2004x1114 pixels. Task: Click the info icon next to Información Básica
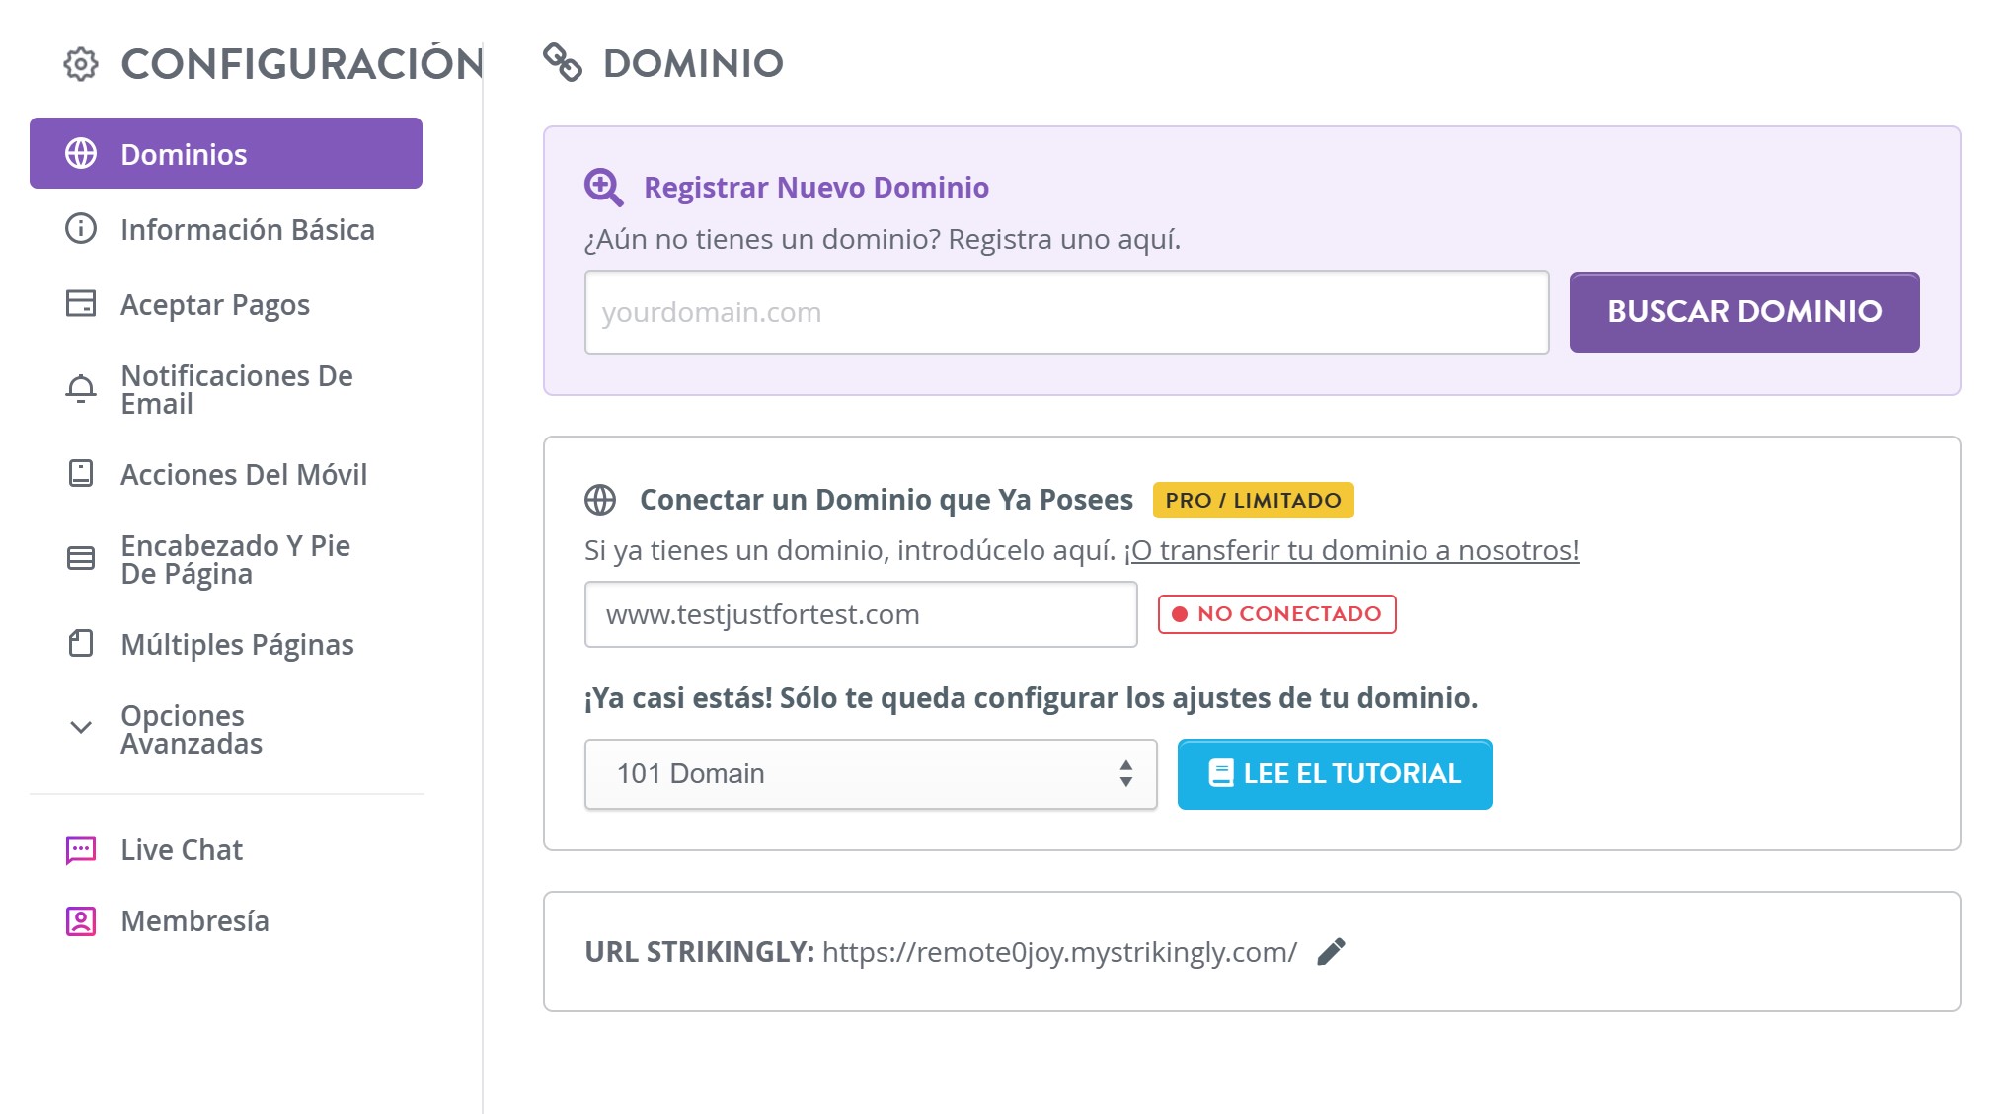coord(80,229)
